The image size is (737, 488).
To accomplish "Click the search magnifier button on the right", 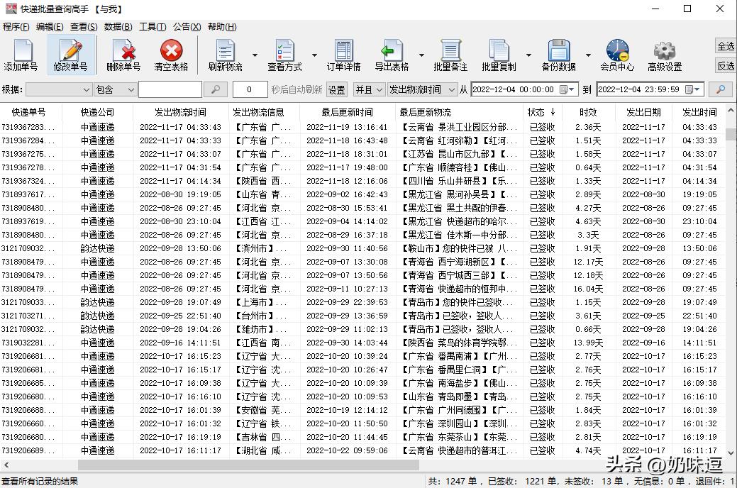I will (x=720, y=89).
